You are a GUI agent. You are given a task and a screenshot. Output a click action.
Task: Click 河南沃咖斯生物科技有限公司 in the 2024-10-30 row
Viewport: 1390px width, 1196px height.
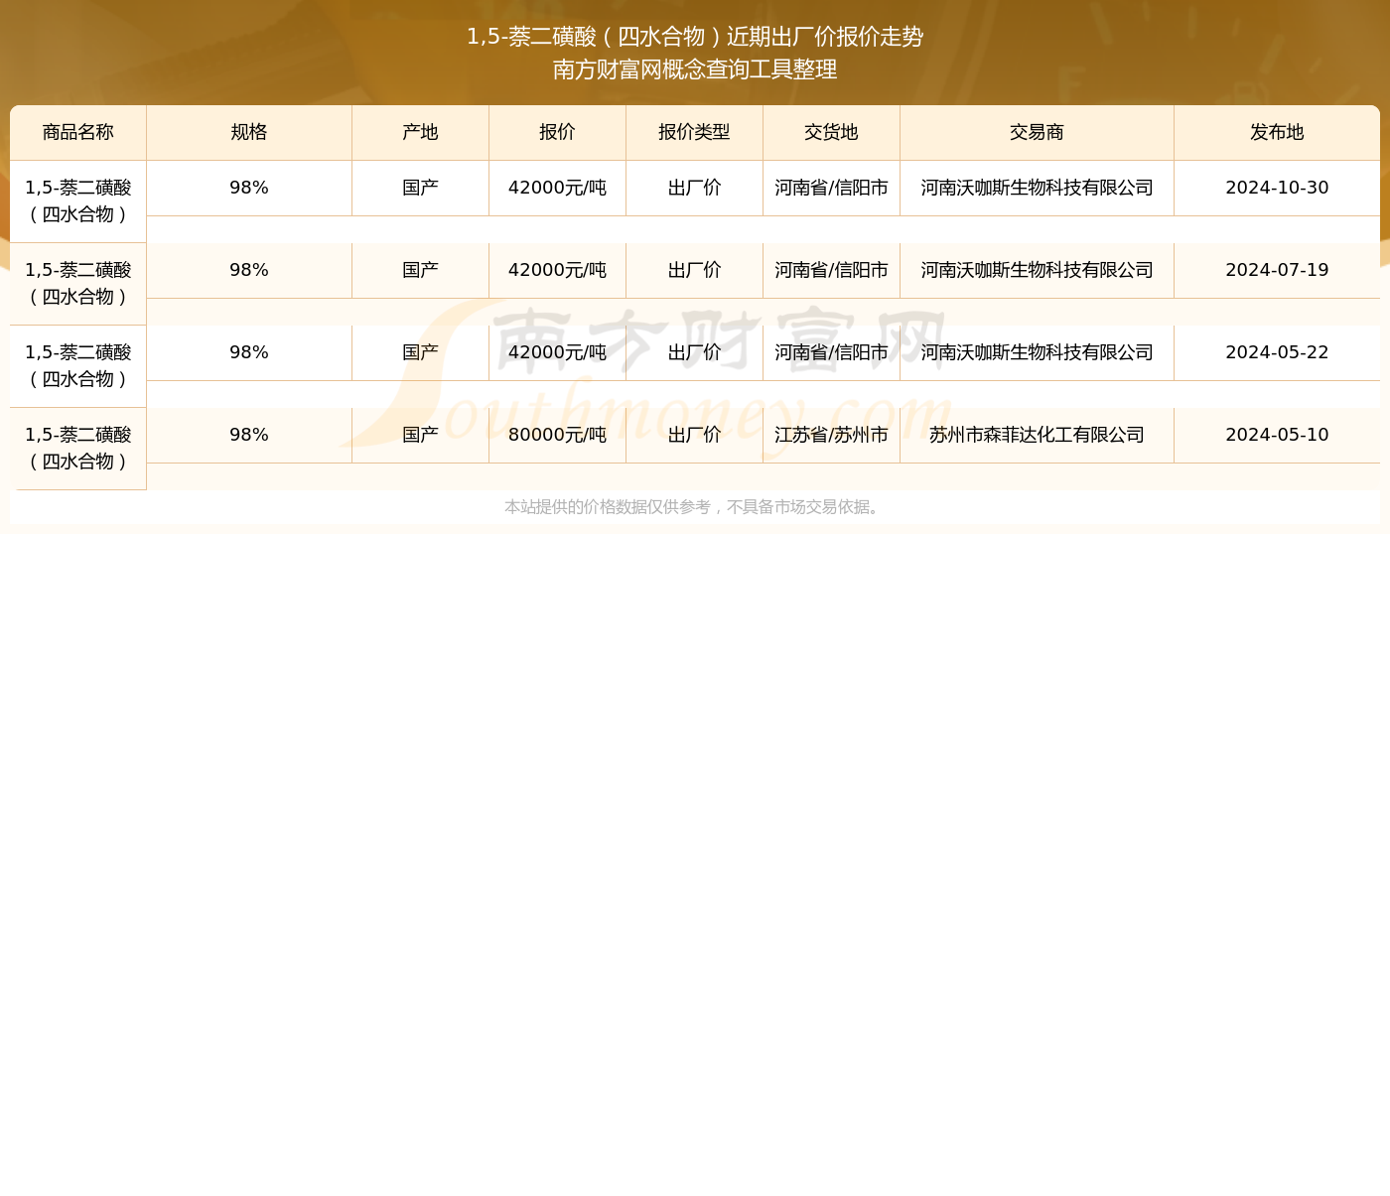(1038, 189)
